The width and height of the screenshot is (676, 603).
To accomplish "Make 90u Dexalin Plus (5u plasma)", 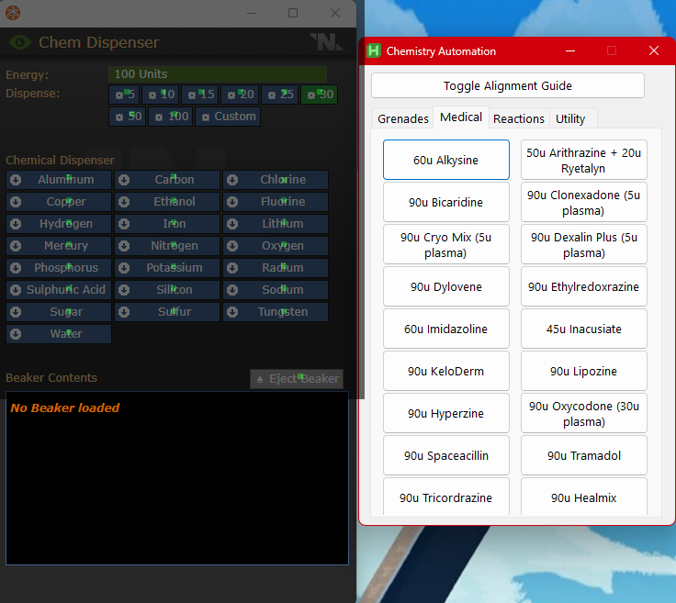I will (584, 244).
